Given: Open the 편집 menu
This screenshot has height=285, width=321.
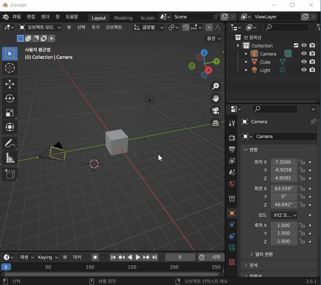Looking at the screenshot, I should (x=31, y=17).
